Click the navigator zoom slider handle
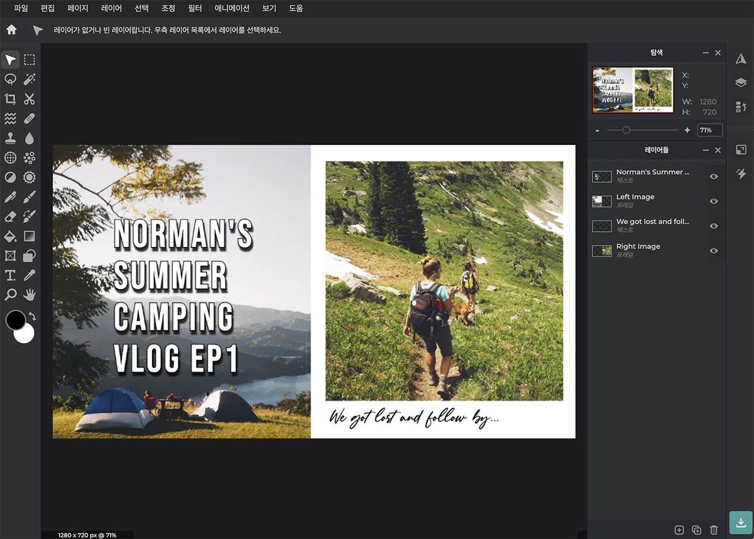Viewport: 754px width, 539px height. tap(626, 130)
